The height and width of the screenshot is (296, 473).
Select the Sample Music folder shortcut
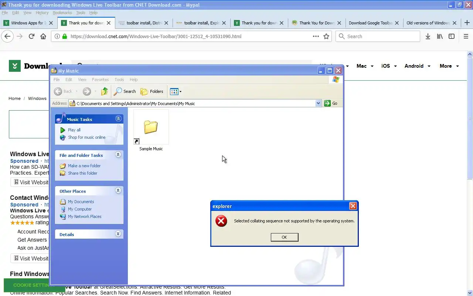click(151, 130)
